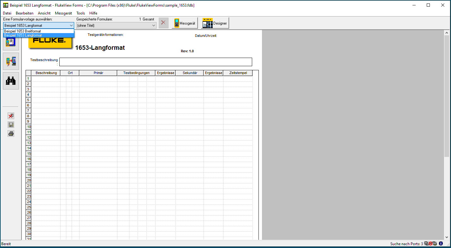The height and width of the screenshot is (248, 451).
Task: Click the Beschreibung column header
Action: pos(46,73)
